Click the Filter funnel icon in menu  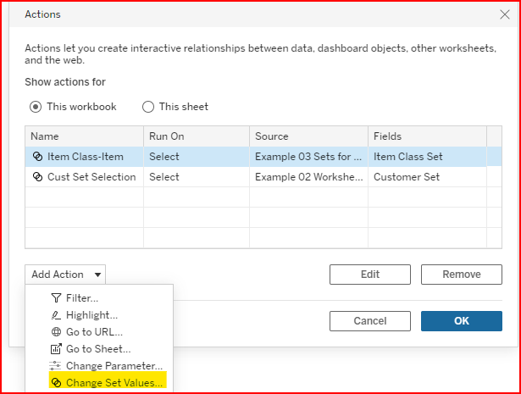(56, 298)
